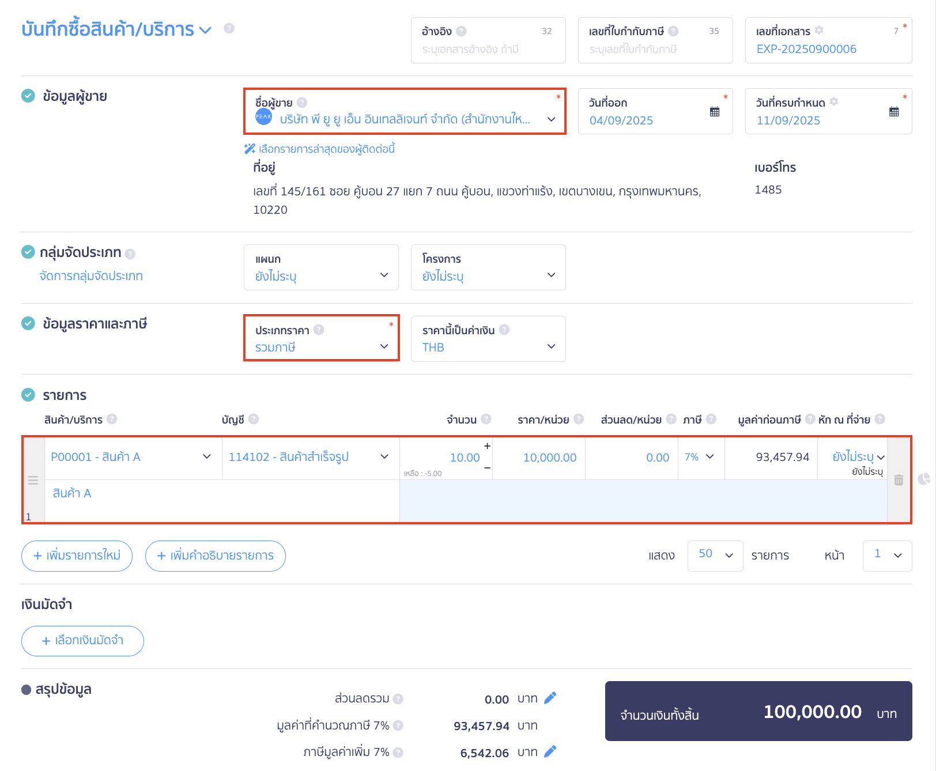Click the calendar icon in วันที่ออก field

(x=715, y=112)
